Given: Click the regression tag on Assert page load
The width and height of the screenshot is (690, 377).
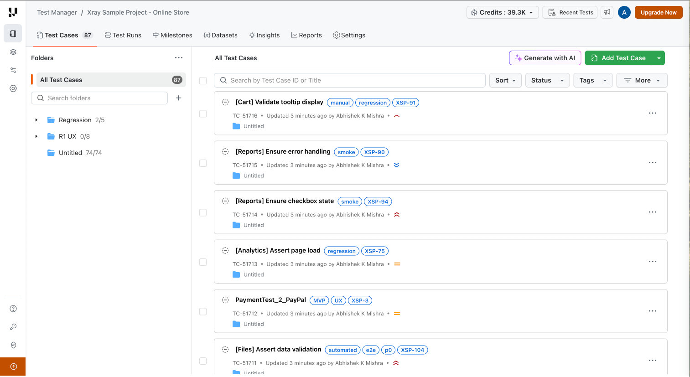Looking at the screenshot, I should pos(342,251).
